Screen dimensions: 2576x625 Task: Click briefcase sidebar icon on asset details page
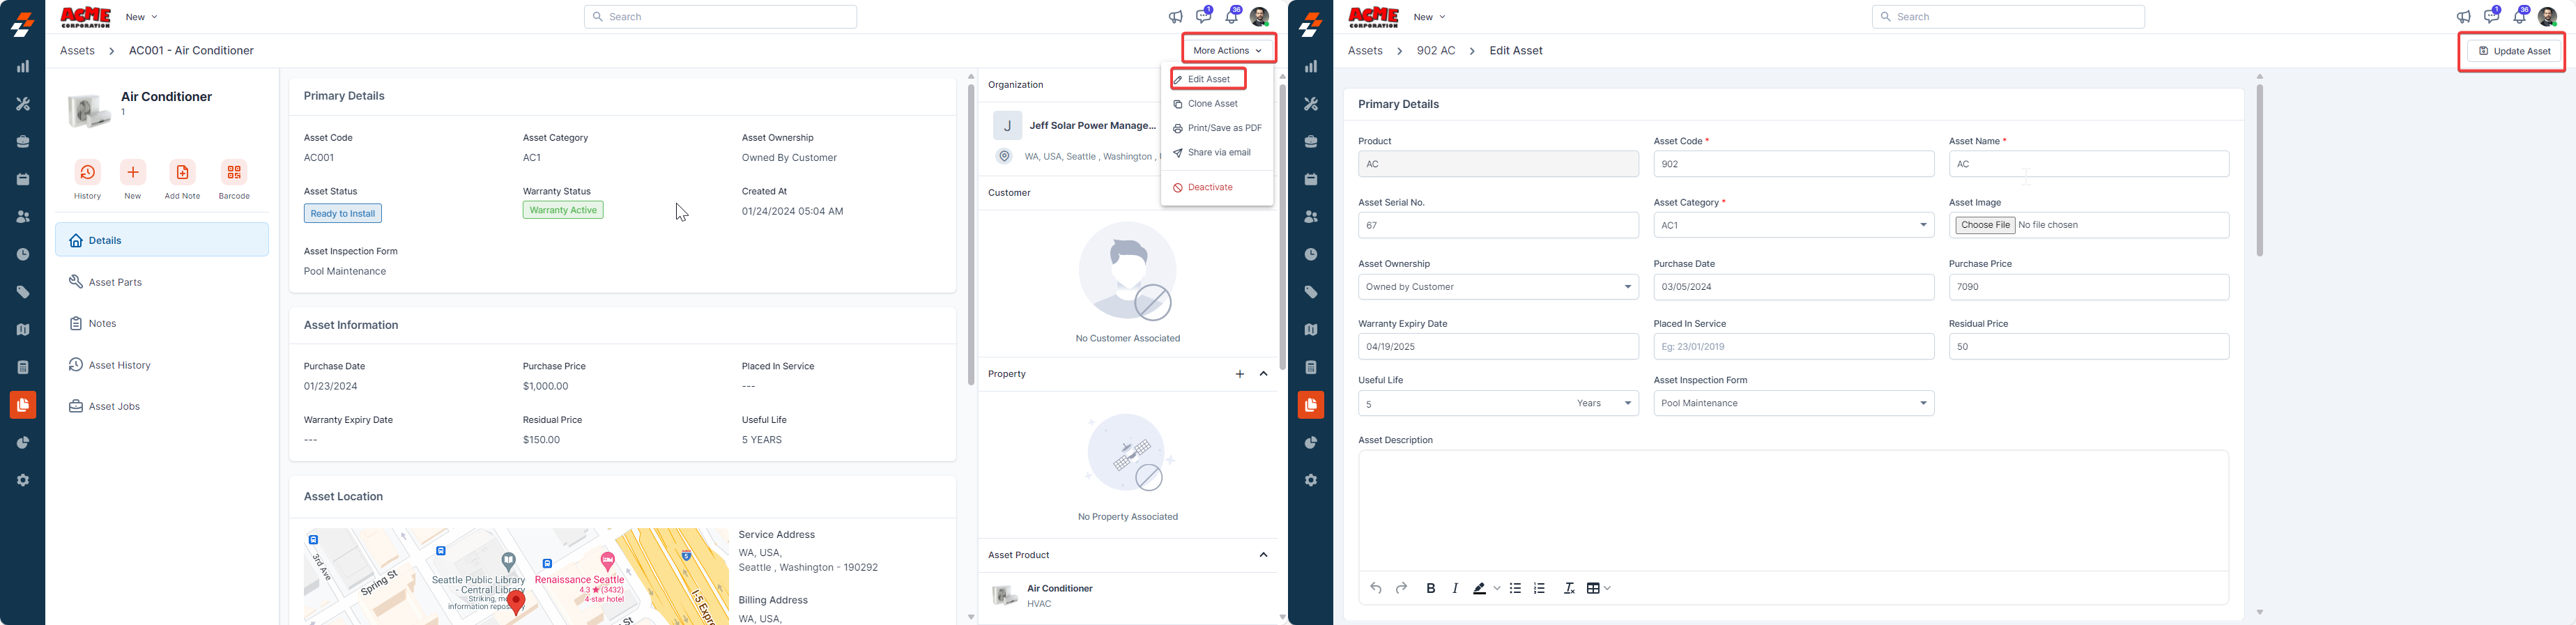23,142
